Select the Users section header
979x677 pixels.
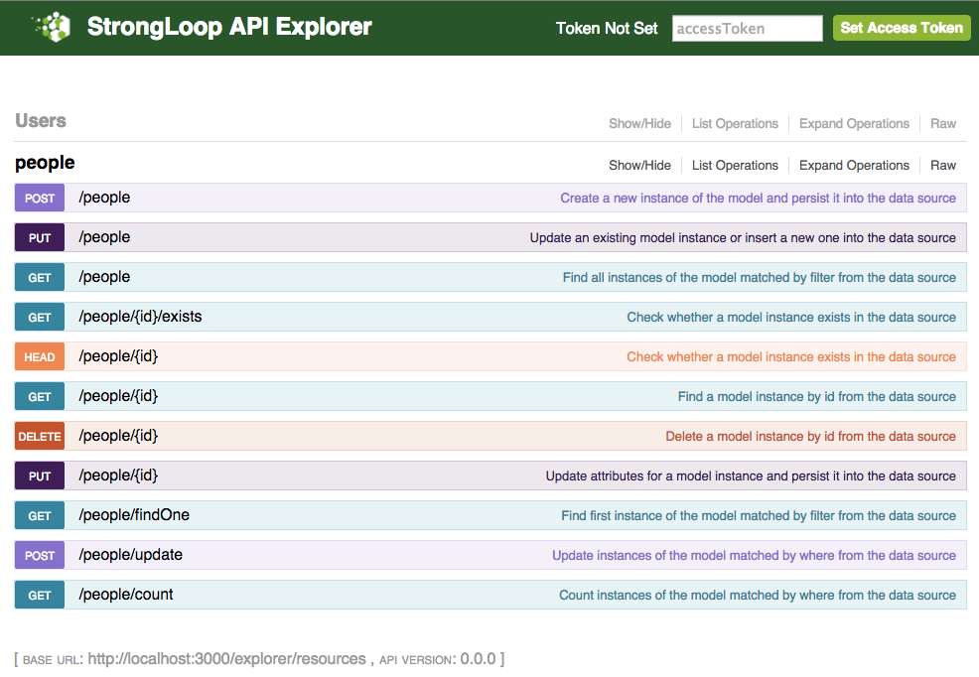(38, 120)
